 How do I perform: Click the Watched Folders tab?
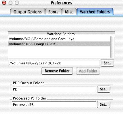click(x=95, y=12)
